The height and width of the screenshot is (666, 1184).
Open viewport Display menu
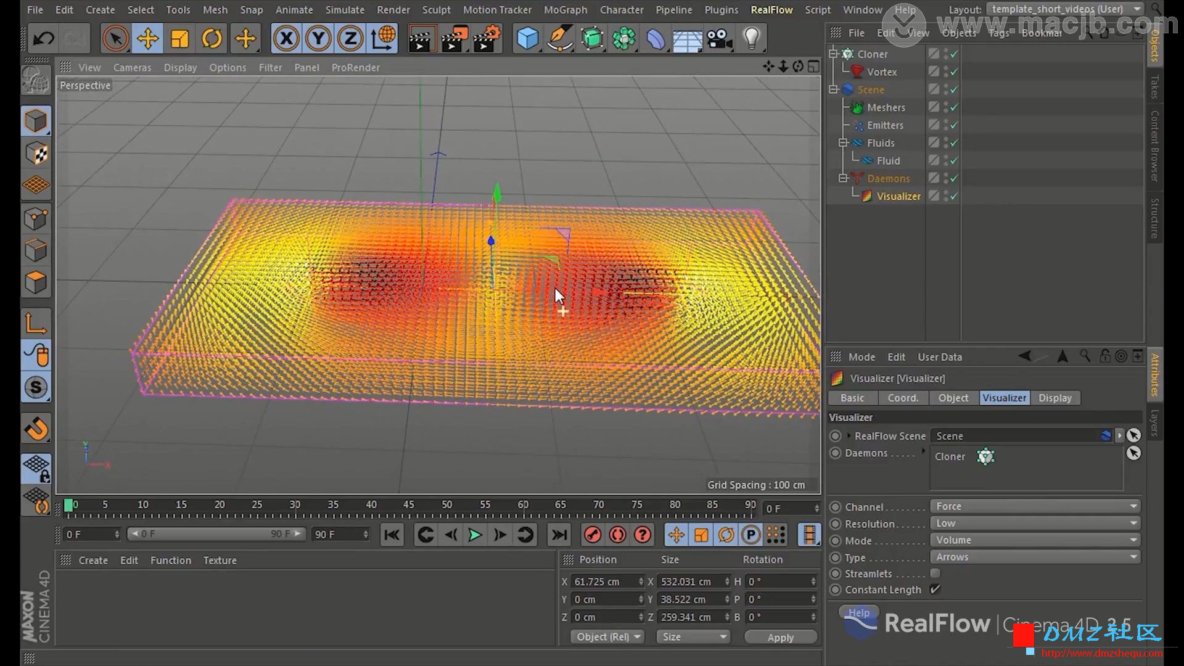[x=180, y=68]
